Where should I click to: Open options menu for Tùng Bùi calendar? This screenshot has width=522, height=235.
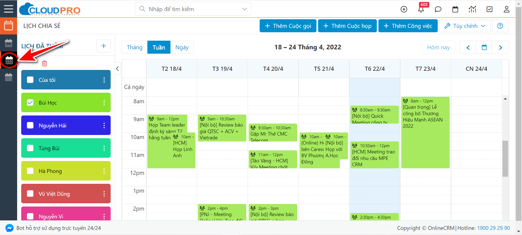(104, 148)
